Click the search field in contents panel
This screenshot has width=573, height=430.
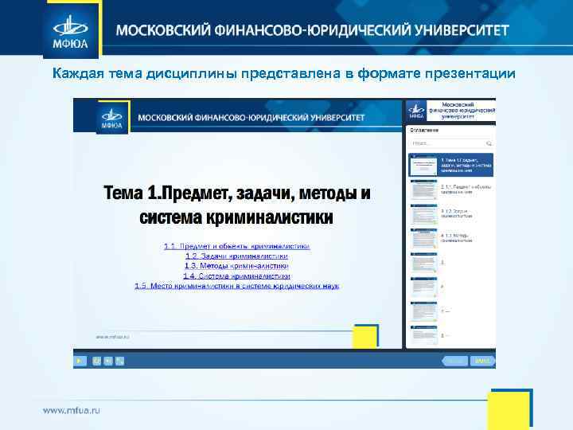(451, 143)
